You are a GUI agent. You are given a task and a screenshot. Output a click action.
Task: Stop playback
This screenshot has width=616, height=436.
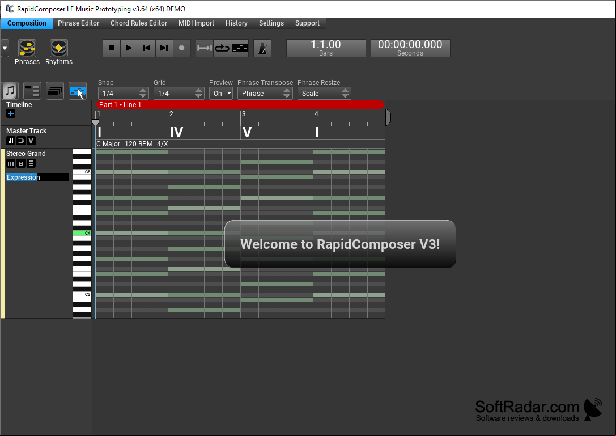[x=112, y=48]
